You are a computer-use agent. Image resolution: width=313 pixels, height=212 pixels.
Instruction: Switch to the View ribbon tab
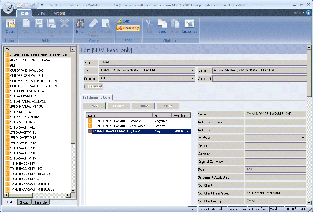pos(41,13)
